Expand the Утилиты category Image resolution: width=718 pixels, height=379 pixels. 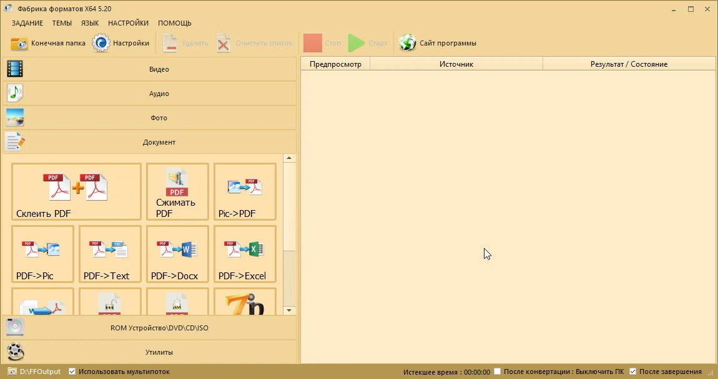pos(150,352)
